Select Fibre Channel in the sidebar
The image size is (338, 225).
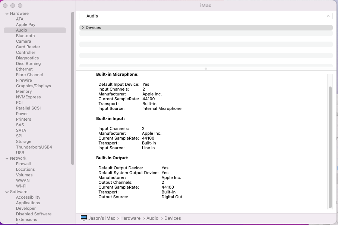tap(29, 75)
